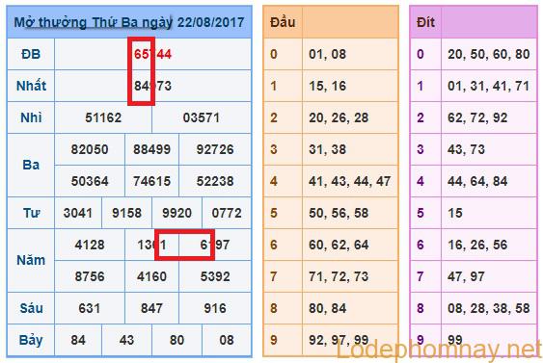Screen dimensions: 543x363
Task: Select Đầu row values '31, 38'
Action: click(x=327, y=149)
